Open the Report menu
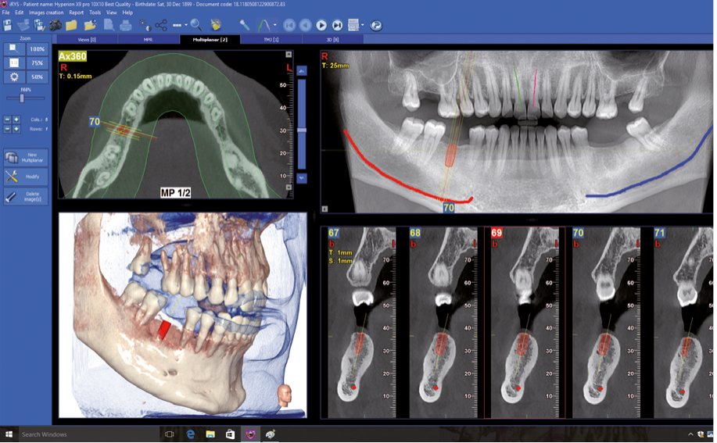 (77, 13)
